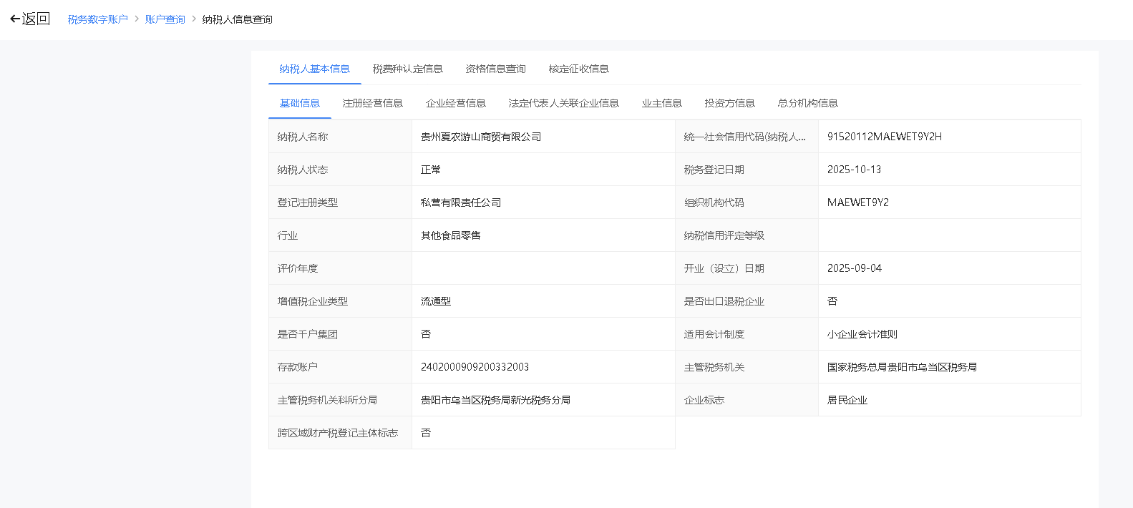Viewport: 1133px width, 508px height.
Task: Select the 基础信息 sub-tab
Action: pyautogui.click(x=299, y=103)
